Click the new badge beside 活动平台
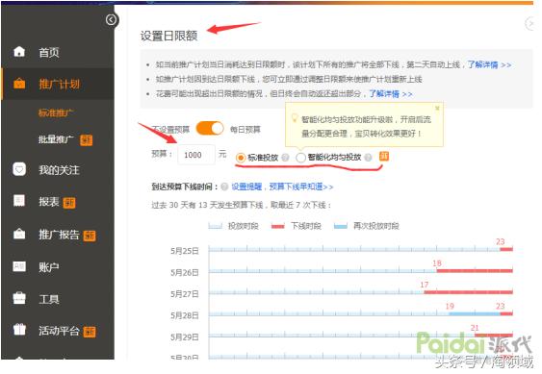The width and height of the screenshot is (542, 374). (x=90, y=332)
